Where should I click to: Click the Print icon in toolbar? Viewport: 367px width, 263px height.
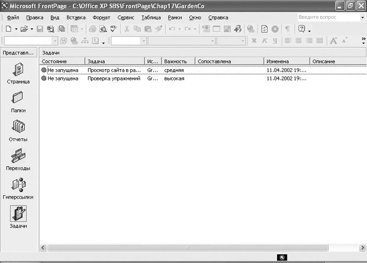92,29
